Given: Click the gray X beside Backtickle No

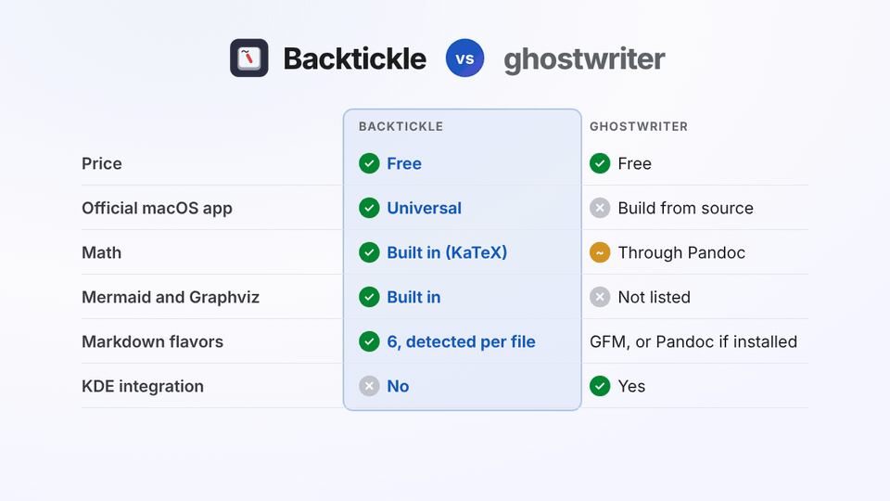Looking at the screenshot, I should click(x=369, y=386).
